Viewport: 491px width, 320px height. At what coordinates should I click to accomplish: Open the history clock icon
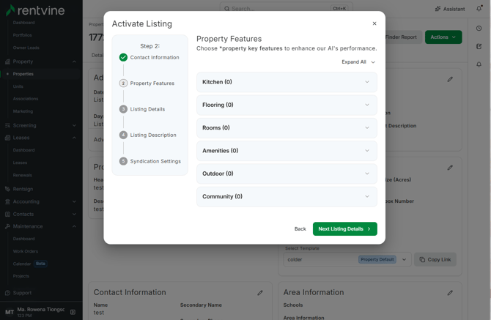point(479,28)
